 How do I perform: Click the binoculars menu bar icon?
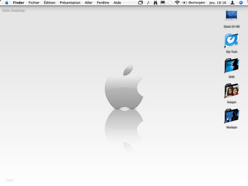(156, 3)
